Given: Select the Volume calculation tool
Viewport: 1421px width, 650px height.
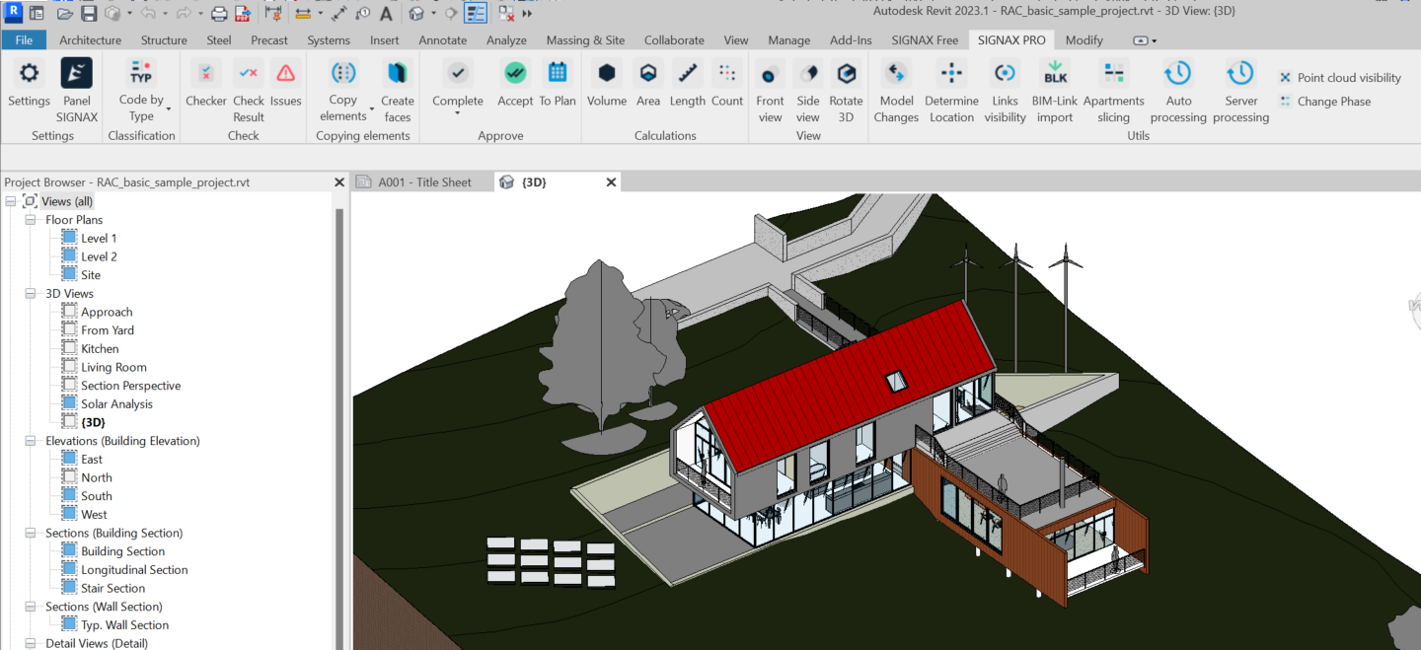Looking at the screenshot, I should [606, 74].
